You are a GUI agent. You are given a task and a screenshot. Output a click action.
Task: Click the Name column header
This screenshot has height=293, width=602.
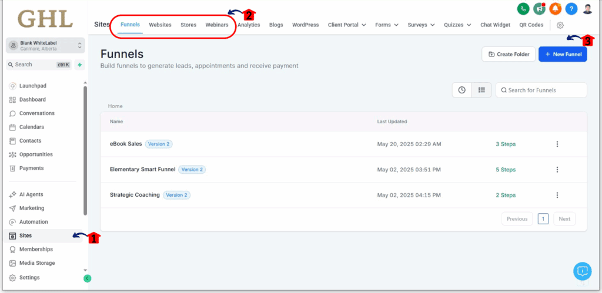point(116,122)
